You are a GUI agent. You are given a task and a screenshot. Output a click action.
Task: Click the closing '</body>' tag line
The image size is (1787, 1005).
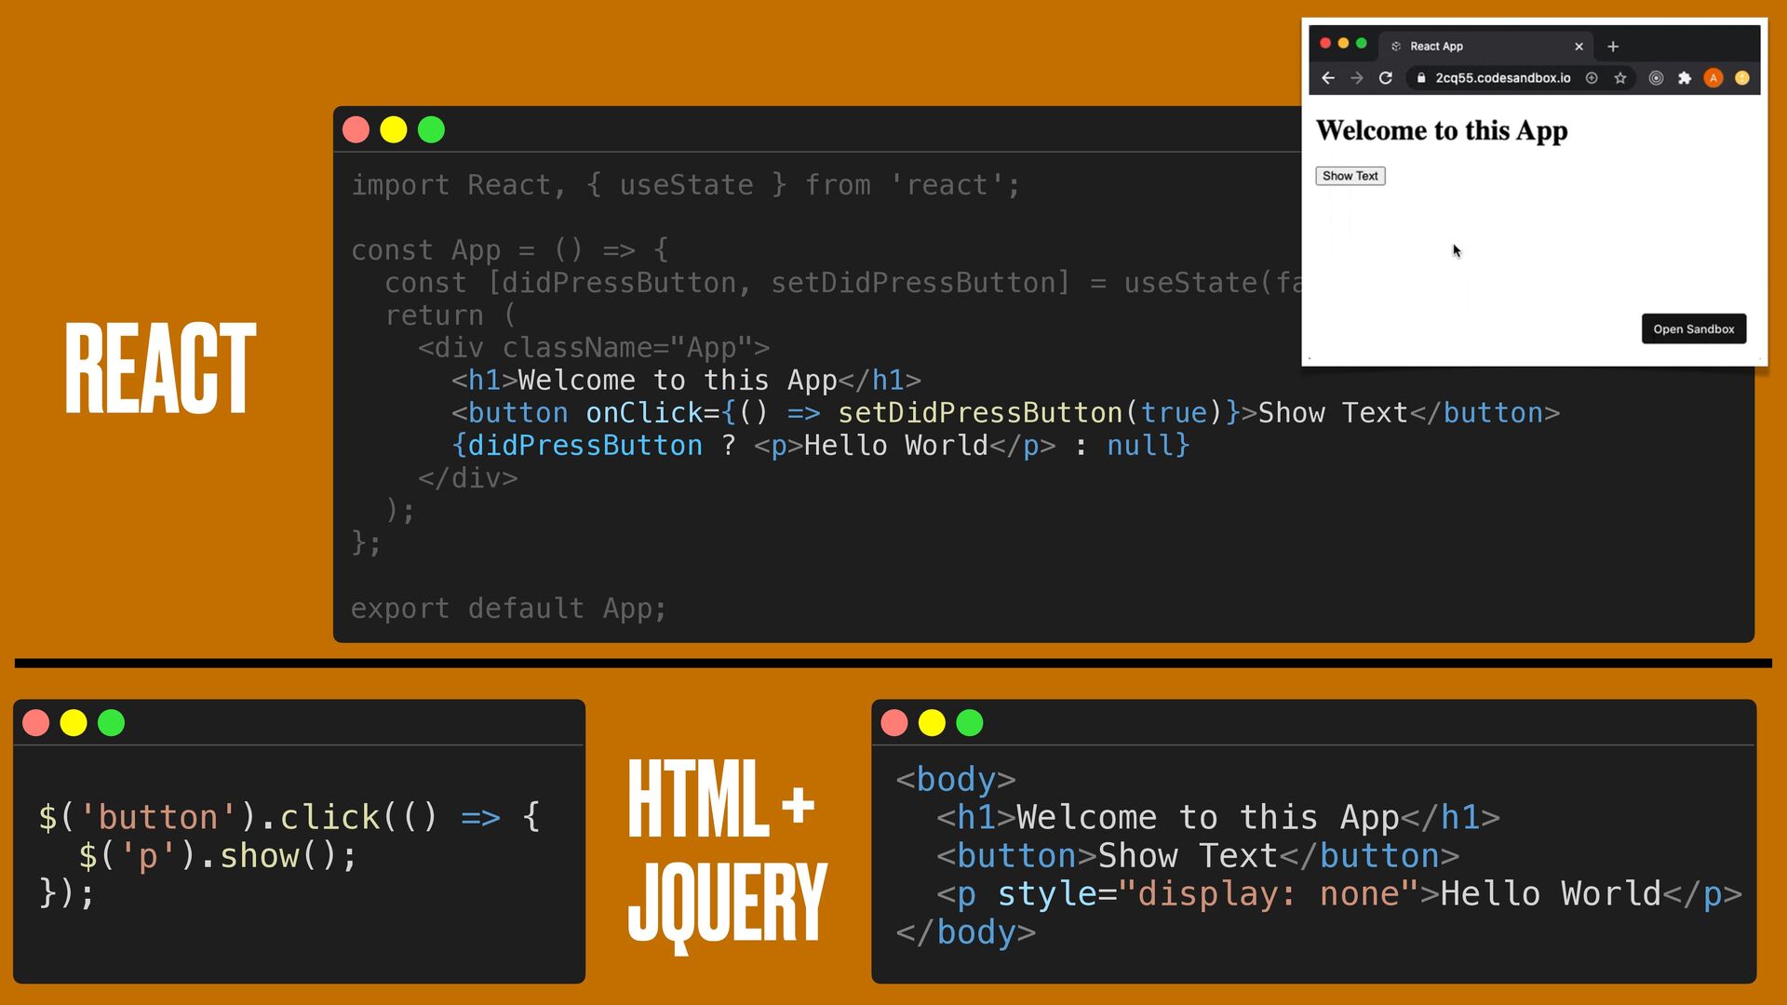[x=966, y=932]
